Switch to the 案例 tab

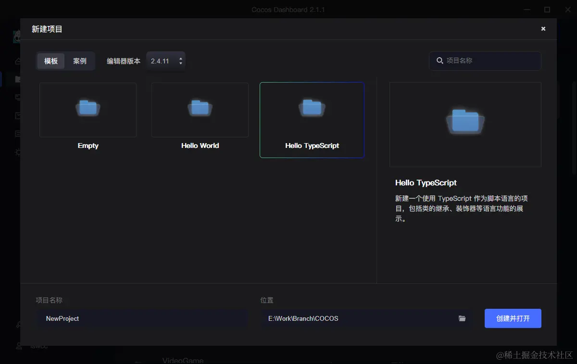tap(80, 61)
